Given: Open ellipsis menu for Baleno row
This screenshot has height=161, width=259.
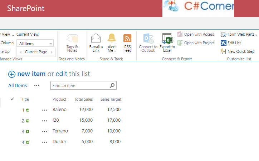Looking at the screenshot, I should click(44, 110).
